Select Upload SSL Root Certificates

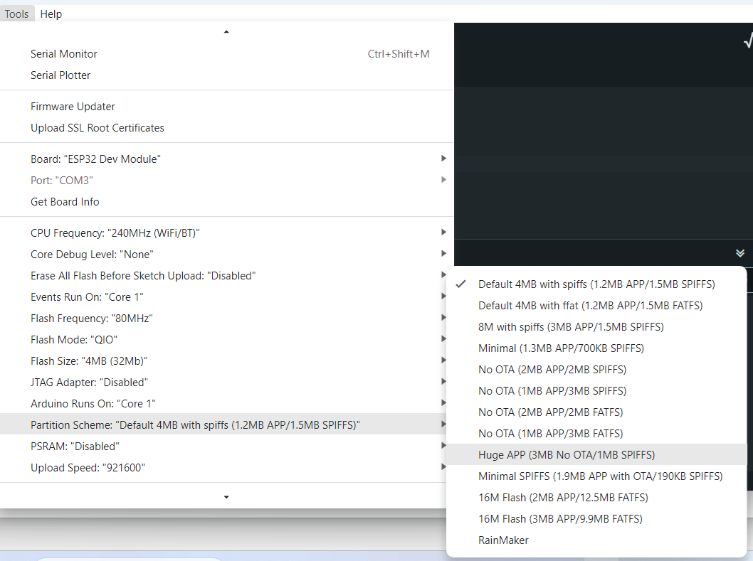point(226,128)
